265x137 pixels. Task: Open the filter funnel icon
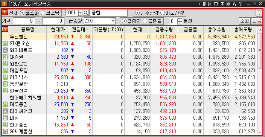point(259,12)
